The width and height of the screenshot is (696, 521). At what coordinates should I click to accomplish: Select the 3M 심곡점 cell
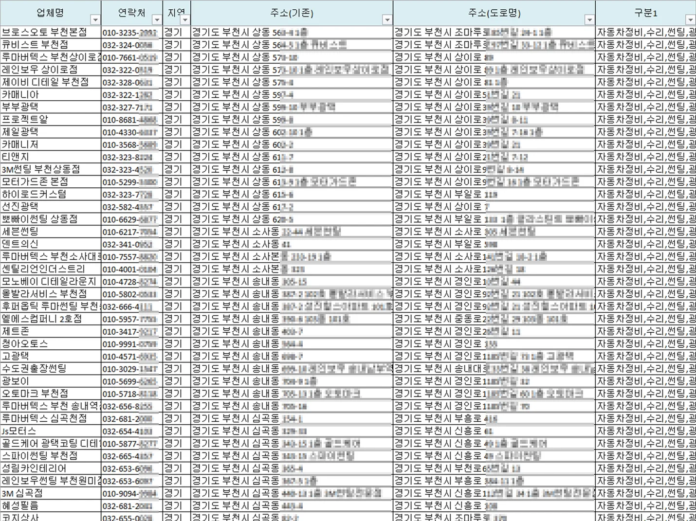pyautogui.click(x=51, y=493)
